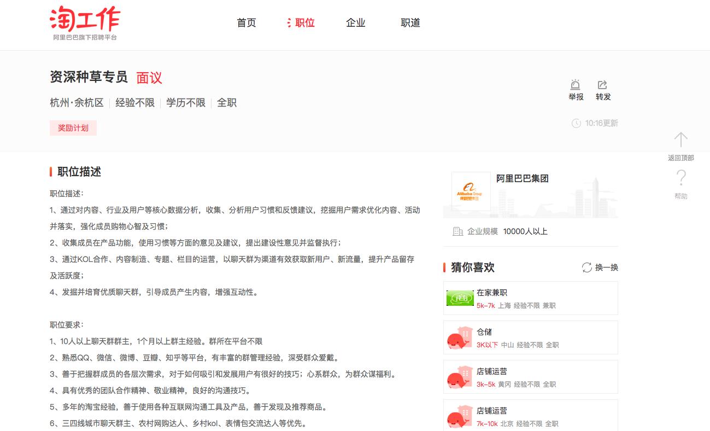Image resolution: width=710 pixels, height=431 pixels.
Task: Click the 转发 share icon
Action: point(602,89)
